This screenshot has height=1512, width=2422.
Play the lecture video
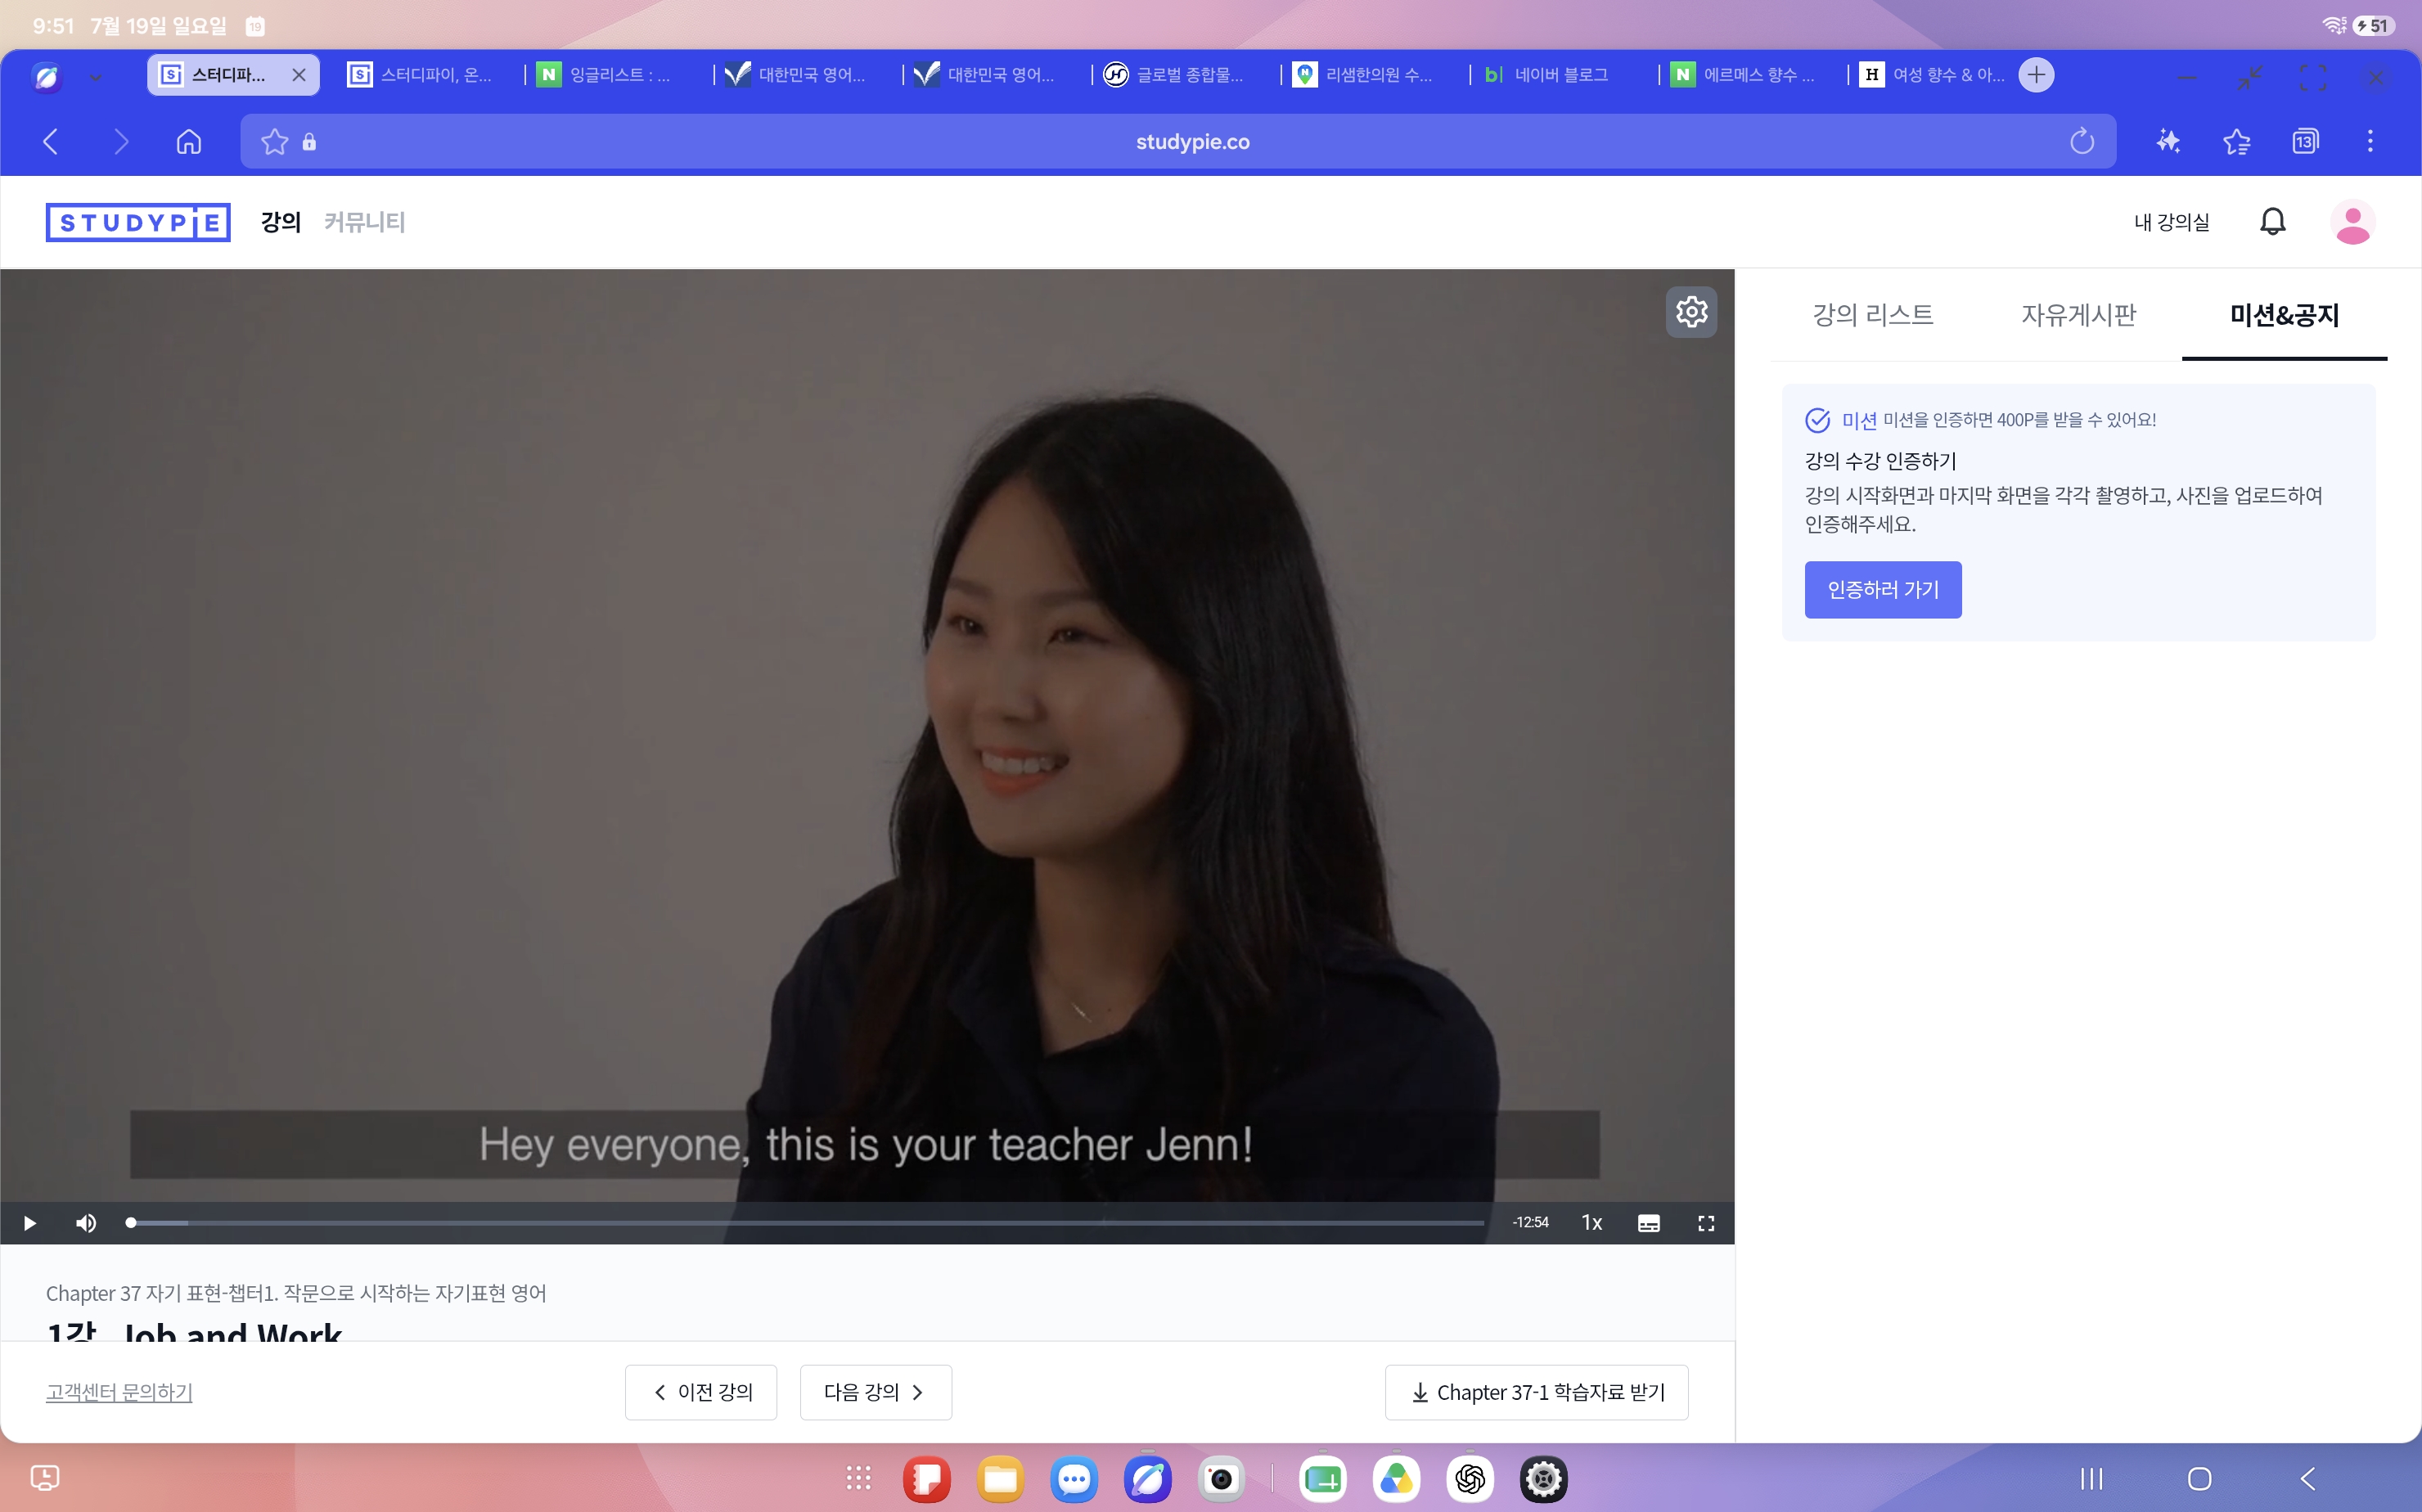pyautogui.click(x=30, y=1223)
